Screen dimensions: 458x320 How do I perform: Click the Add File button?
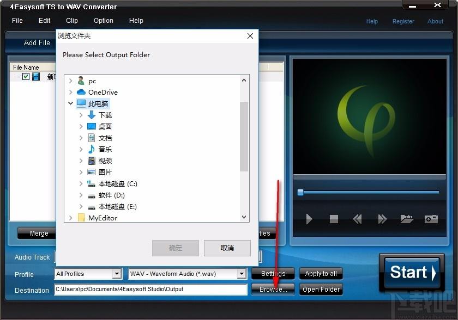37,42
